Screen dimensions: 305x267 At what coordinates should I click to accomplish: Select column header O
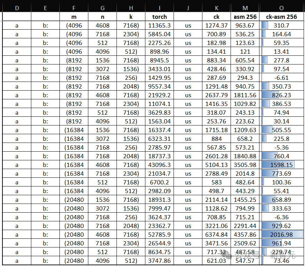[281, 8]
